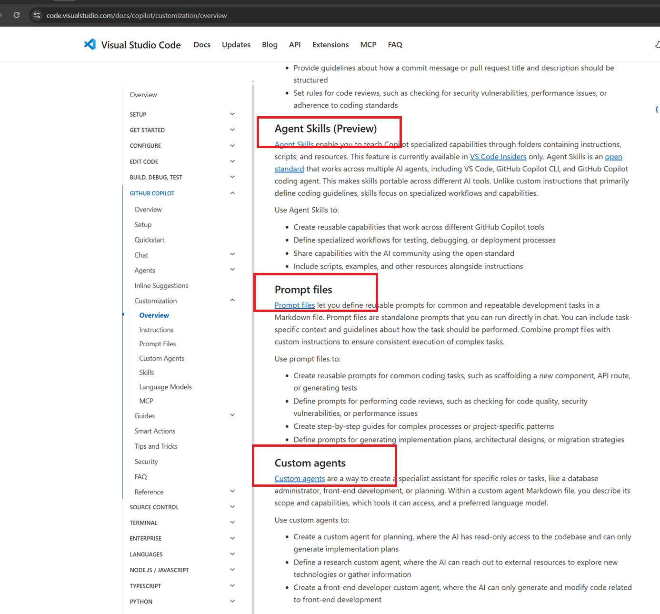Expand the GET STARTED section chevron
This screenshot has width=660, height=614.
pos(232,130)
